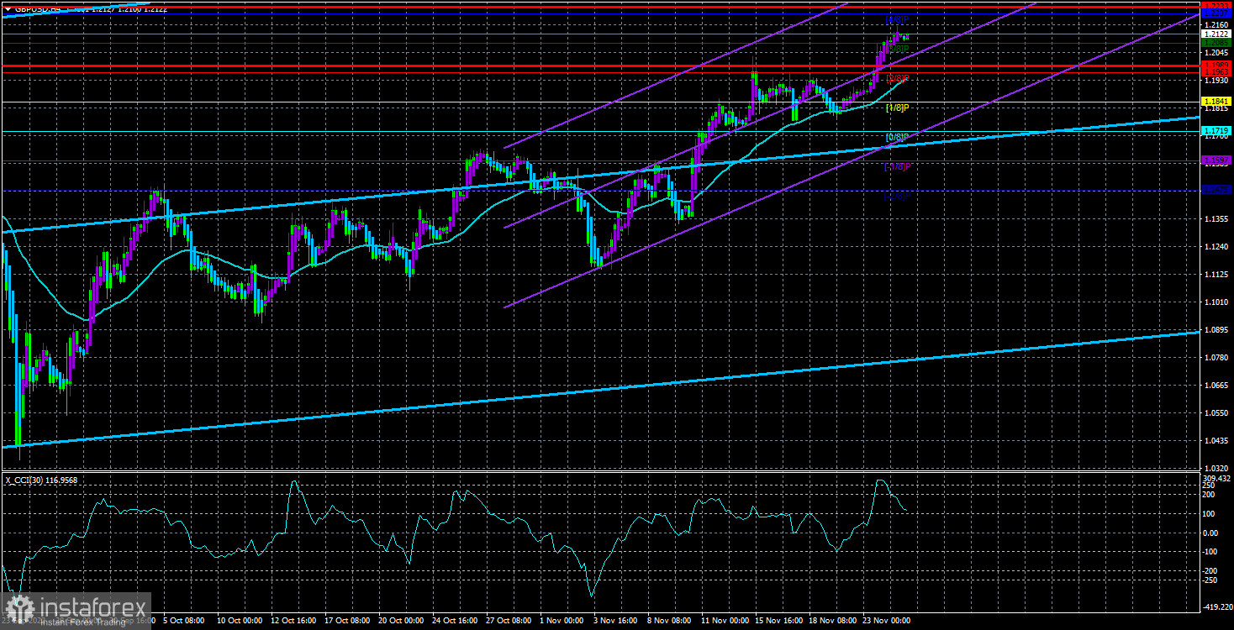Click the 1.0550 value on the price axis
Viewport: 1234px width, 630px height.
click(1215, 413)
